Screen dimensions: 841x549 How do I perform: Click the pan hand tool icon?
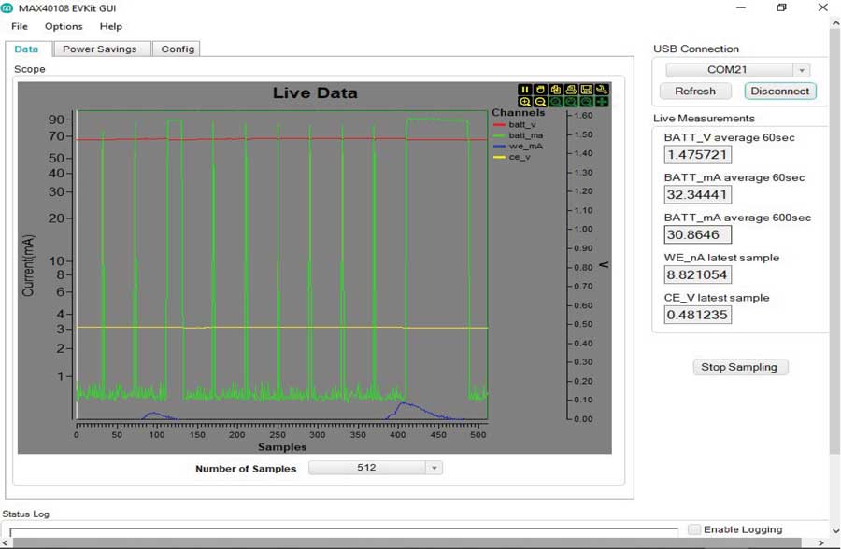[x=540, y=90]
